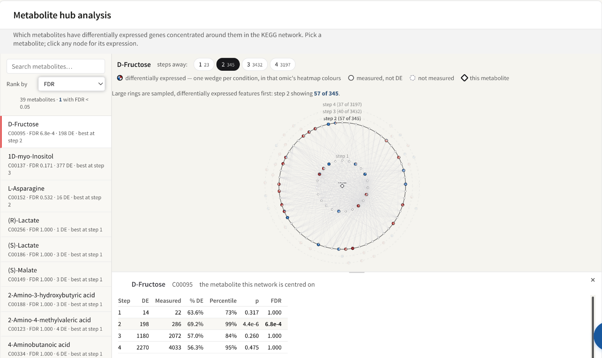
Task: Select (S)-Malate in the metabolite list
Action: 56,274
